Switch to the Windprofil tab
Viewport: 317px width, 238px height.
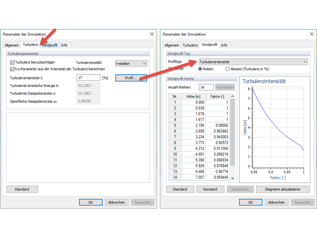click(49, 45)
